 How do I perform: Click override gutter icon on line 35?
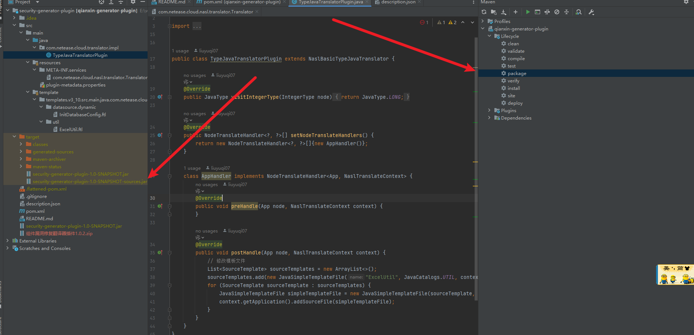pos(160,253)
